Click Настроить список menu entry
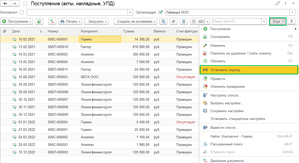This screenshot has height=163, width=299. click(x=226, y=95)
